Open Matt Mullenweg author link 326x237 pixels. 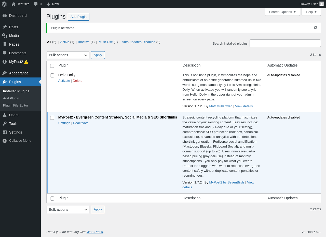coord(221,106)
